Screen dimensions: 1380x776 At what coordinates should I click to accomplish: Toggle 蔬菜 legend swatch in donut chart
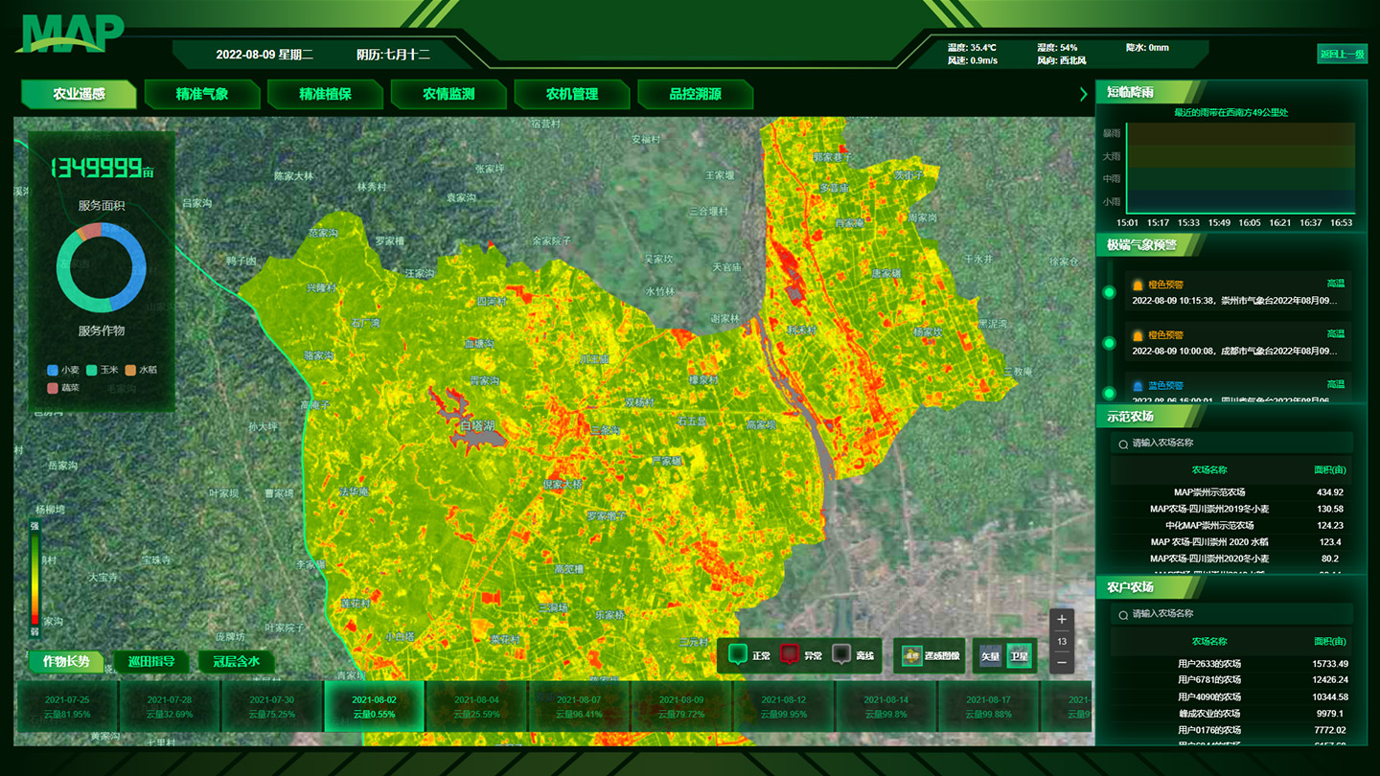pyautogui.click(x=53, y=388)
